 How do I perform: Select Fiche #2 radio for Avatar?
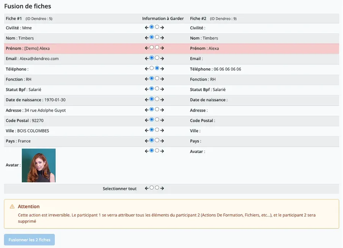pyautogui.click(x=157, y=150)
